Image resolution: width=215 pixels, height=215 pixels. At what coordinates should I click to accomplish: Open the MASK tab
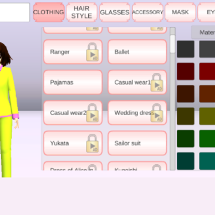click(180, 12)
